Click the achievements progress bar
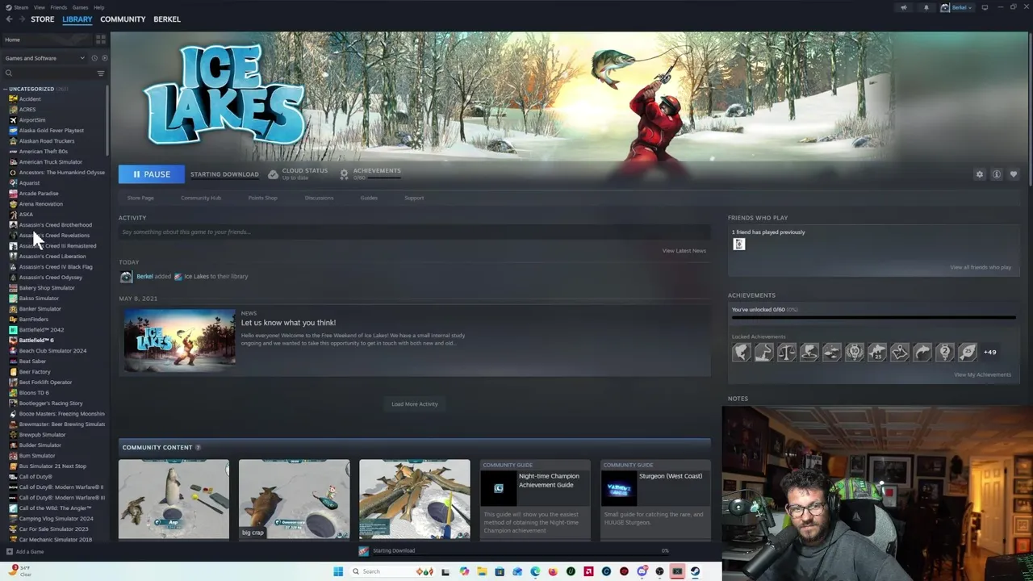 (873, 318)
